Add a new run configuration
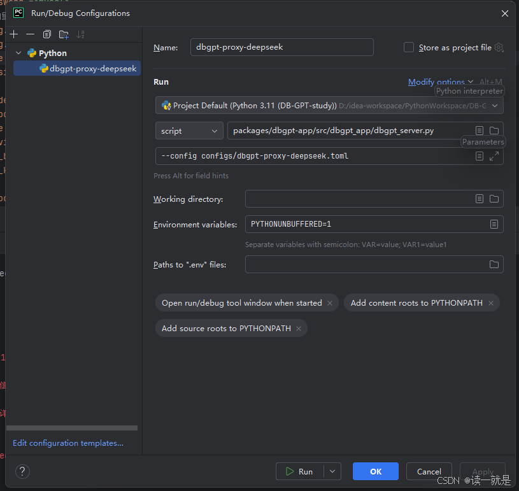Viewport: 519px width, 491px height. point(14,34)
